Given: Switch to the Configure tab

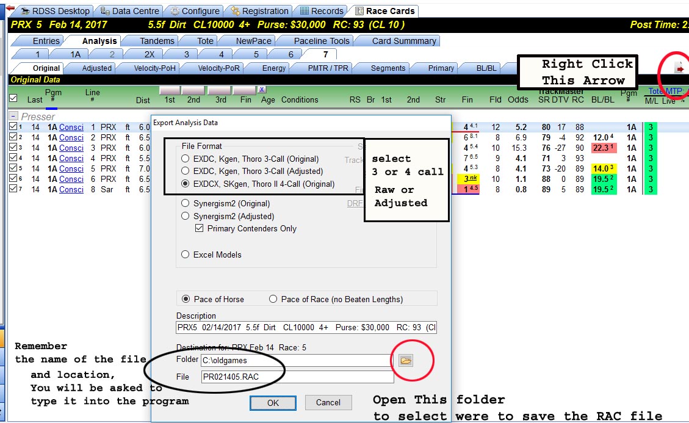Looking at the screenshot, I should point(195,11).
